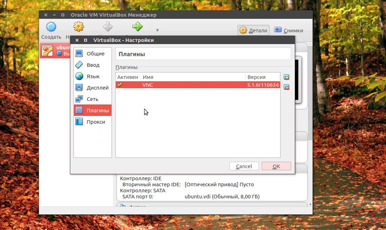Image resolution: width=386 pixels, height=230 pixels.
Task: Click the 5.1.6r110634 version cell
Action: point(263,85)
